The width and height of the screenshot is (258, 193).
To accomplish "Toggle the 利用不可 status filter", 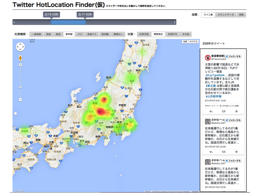I will pyautogui.click(x=173, y=34).
